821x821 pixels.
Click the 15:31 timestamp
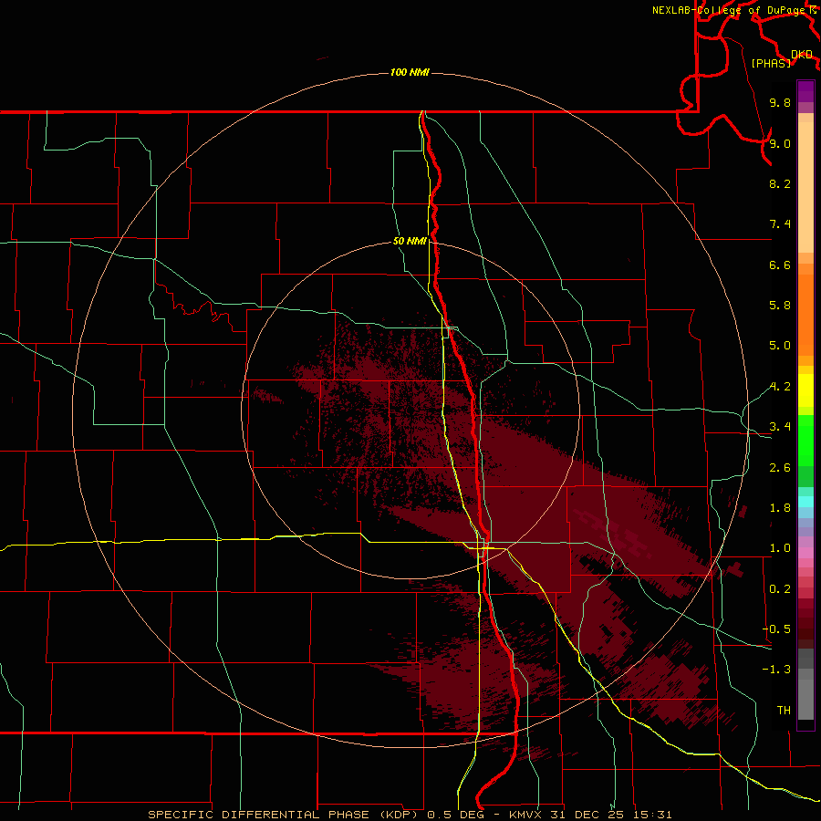coord(654,815)
